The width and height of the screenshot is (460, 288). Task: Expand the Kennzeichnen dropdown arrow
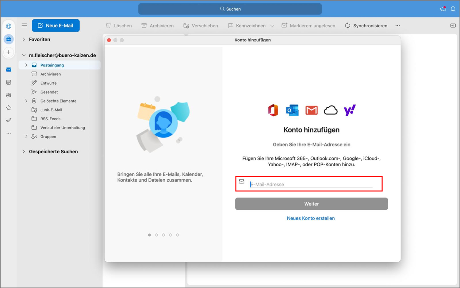pos(272,25)
